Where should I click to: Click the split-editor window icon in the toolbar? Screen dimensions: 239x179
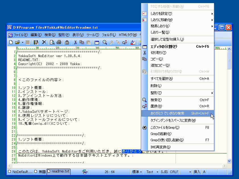point(97,42)
